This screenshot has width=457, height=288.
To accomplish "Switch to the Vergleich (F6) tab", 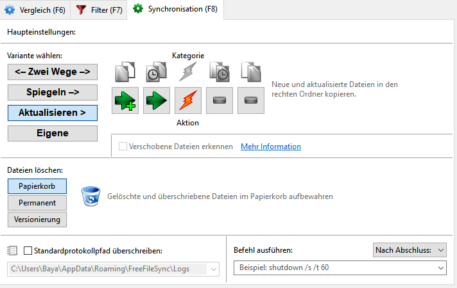I will [x=35, y=10].
